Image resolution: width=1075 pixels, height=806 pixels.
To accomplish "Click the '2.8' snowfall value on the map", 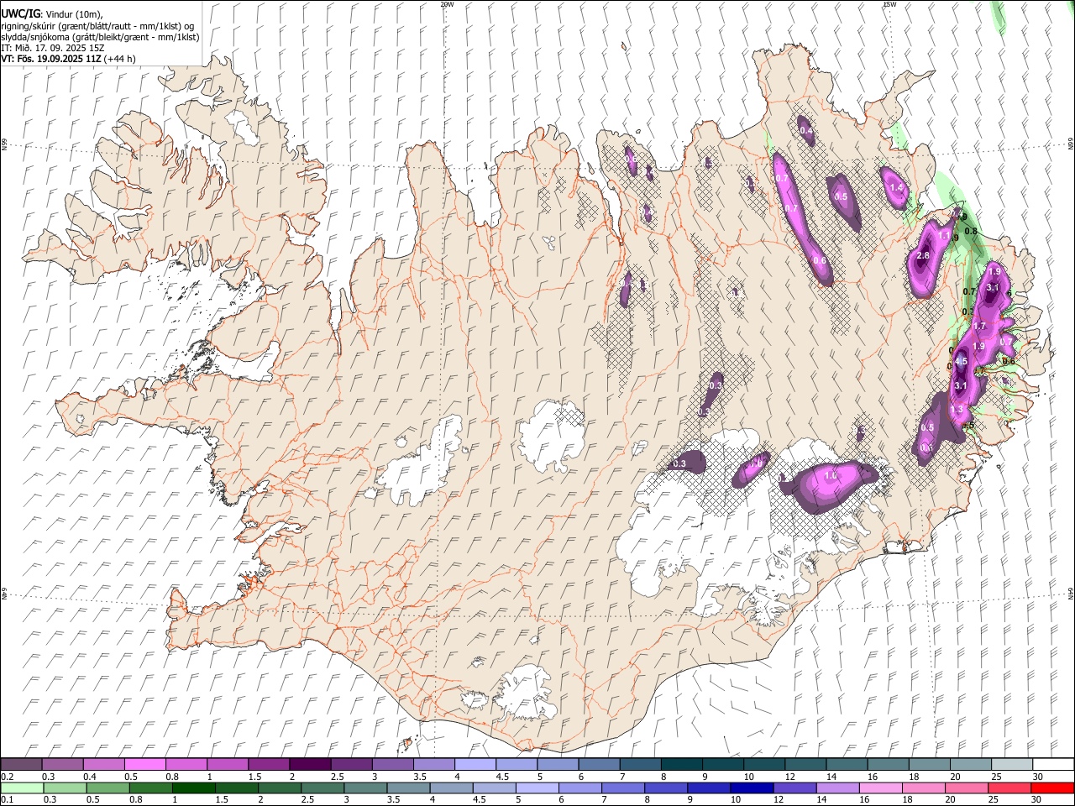I will click(923, 255).
